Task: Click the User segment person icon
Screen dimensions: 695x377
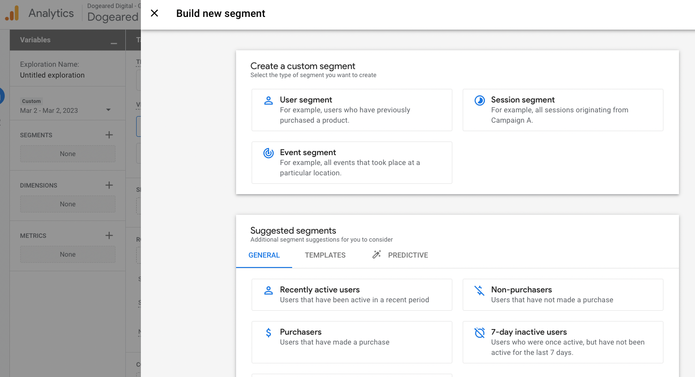Action: (268, 100)
